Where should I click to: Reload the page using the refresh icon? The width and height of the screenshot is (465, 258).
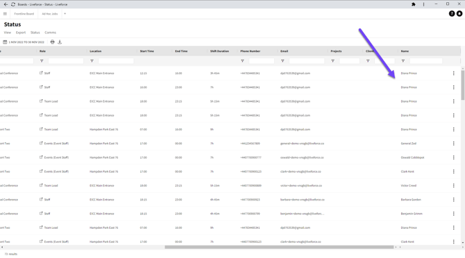13,4
